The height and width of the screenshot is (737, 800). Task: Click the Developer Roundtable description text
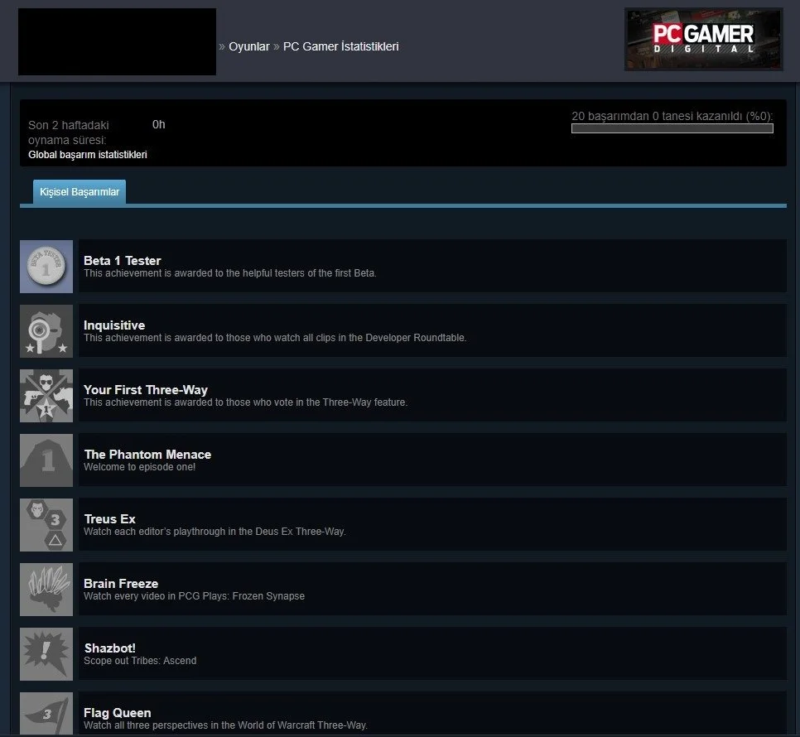[x=275, y=338]
